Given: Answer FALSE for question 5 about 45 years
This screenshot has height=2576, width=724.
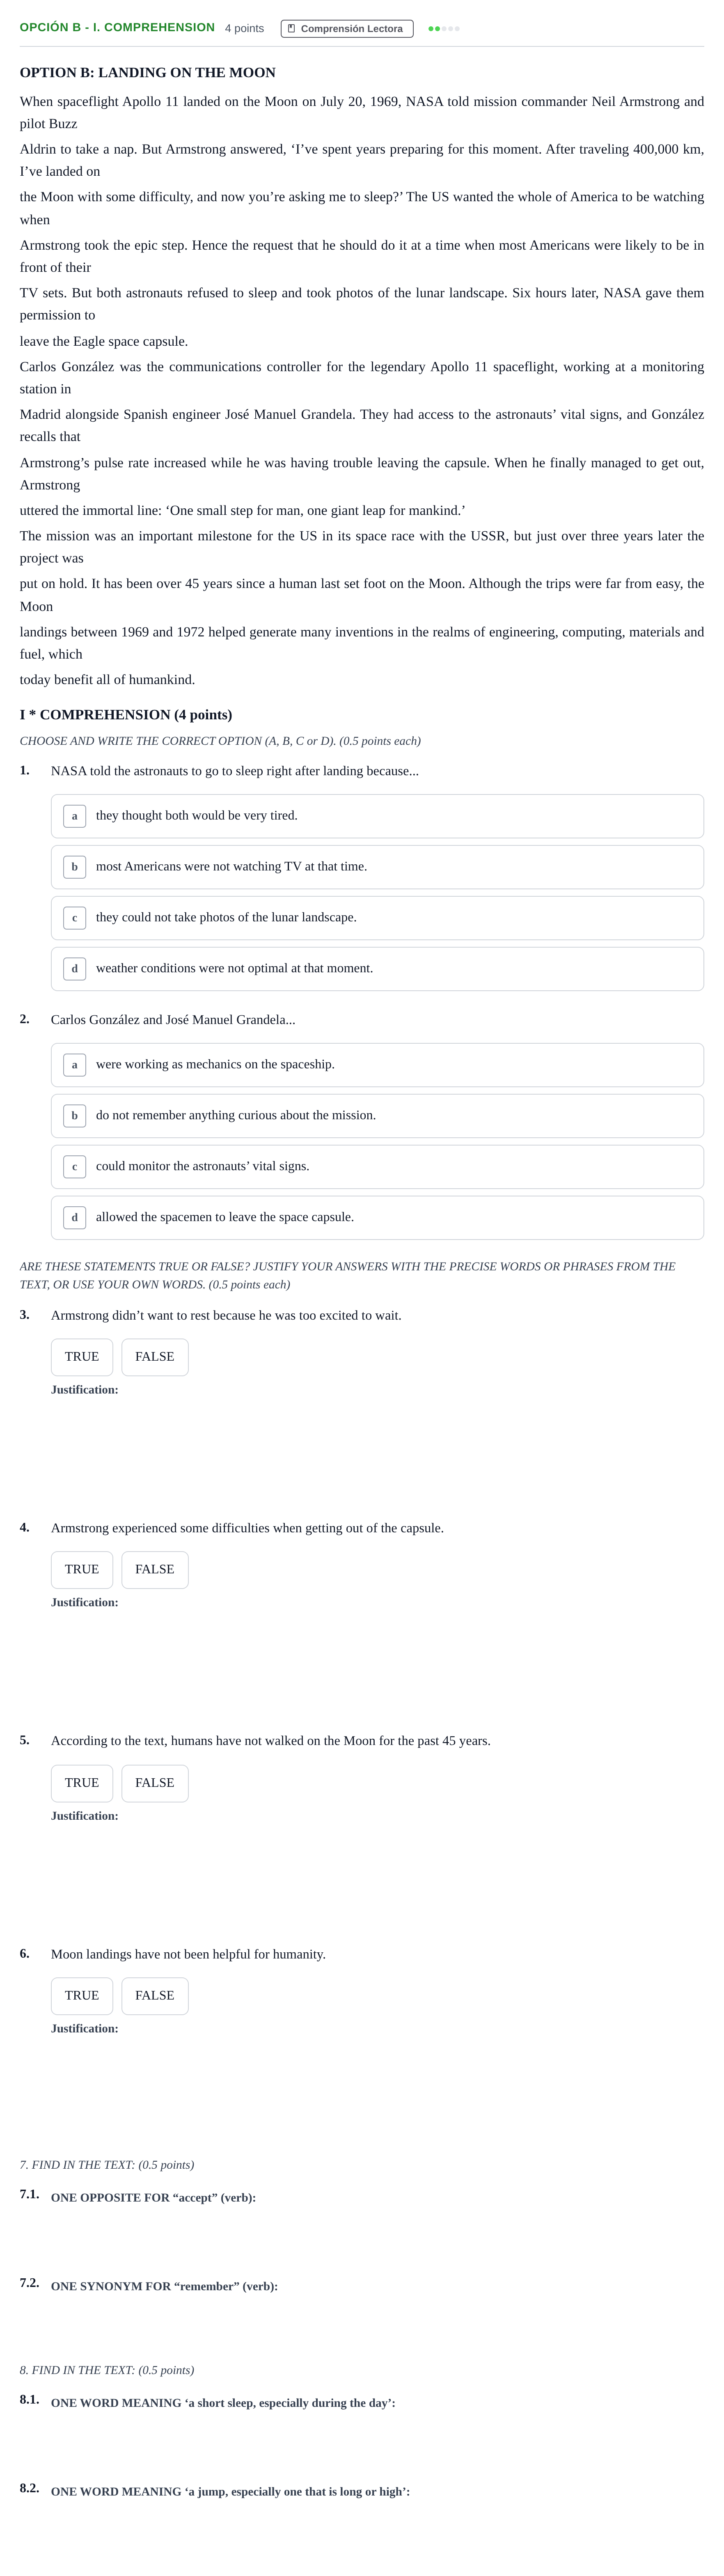Looking at the screenshot, I should (155, 1783).
